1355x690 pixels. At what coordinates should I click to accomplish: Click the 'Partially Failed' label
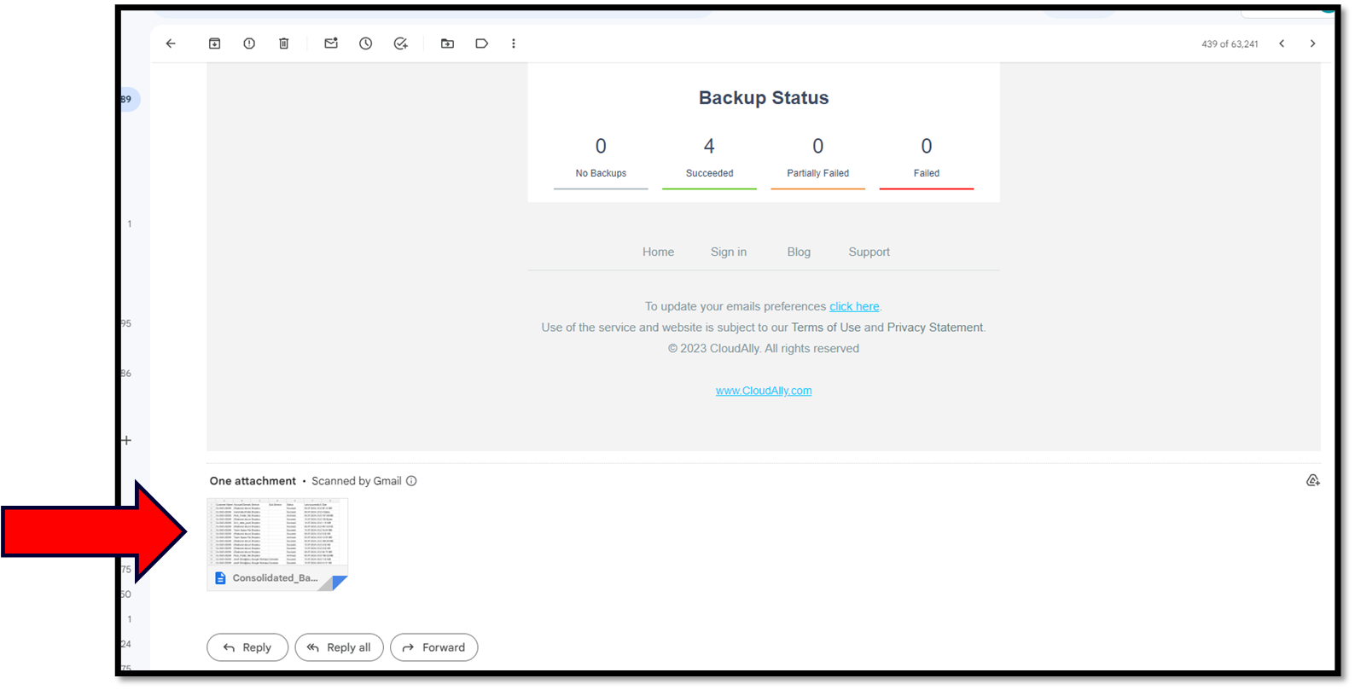pos(817,173)
